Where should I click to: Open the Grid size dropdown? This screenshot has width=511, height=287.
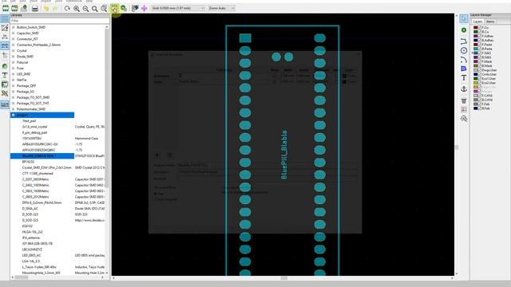pos(177,8)
